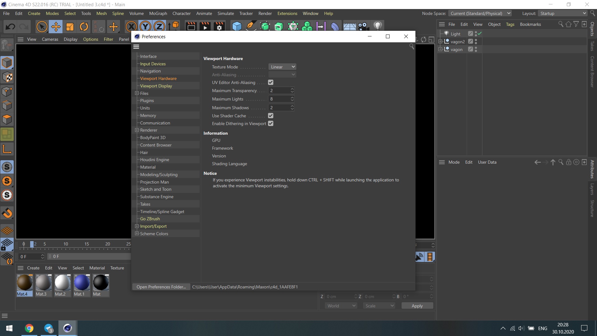The width and height of the screenshot is (597, 336).
Task: Expand the vagon2 object hierarchy
Action: point(440,42)
